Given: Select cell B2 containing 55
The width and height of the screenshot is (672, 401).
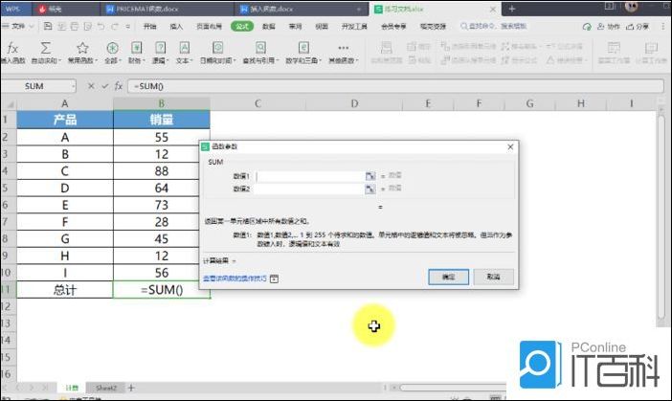Looking at the screenshot, I should (161, 137).
